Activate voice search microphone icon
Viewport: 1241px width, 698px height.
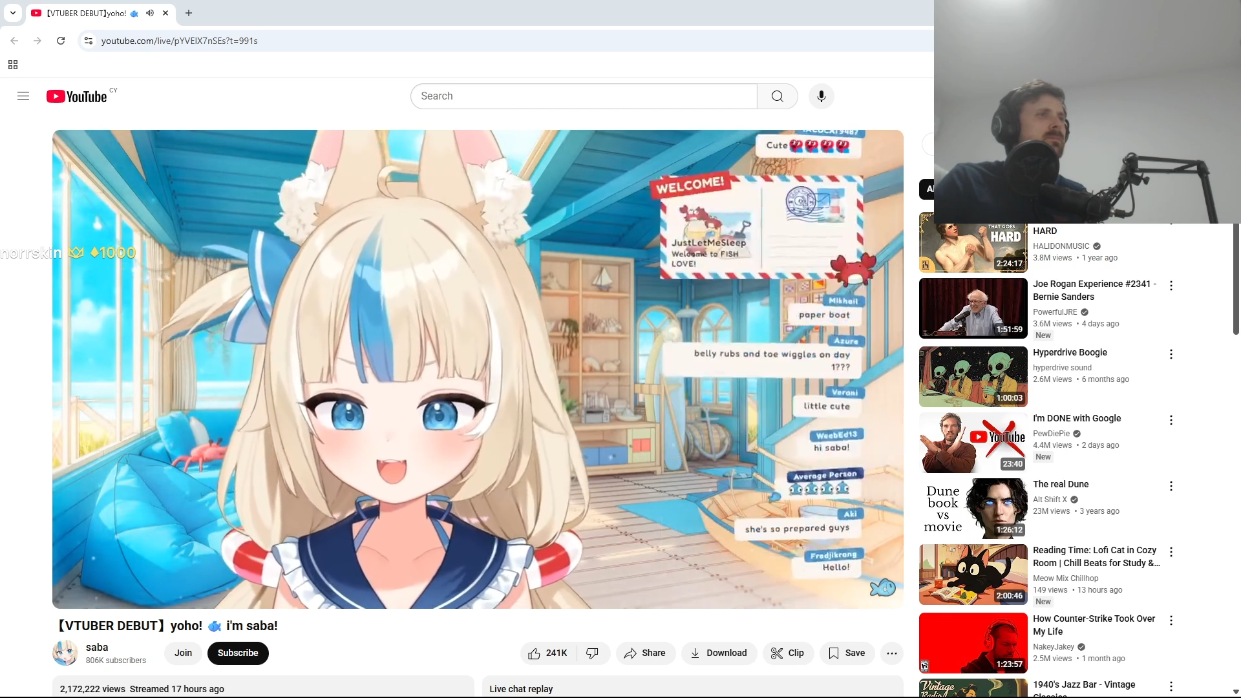[821, 96]
